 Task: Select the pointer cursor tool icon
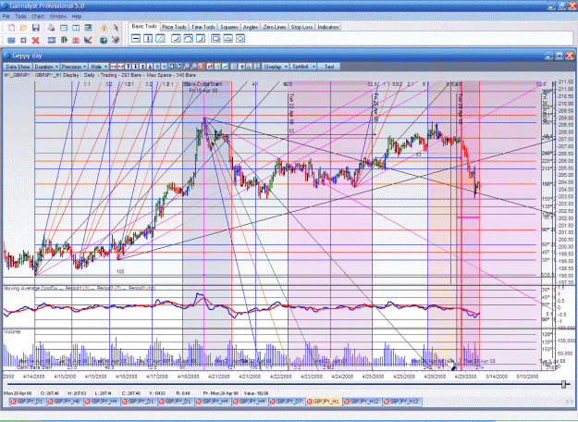116,28
